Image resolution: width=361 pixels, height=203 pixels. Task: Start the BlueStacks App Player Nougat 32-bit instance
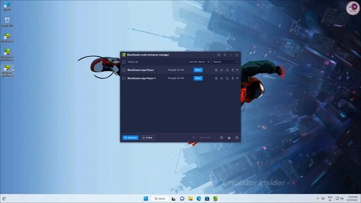point(198,70)
